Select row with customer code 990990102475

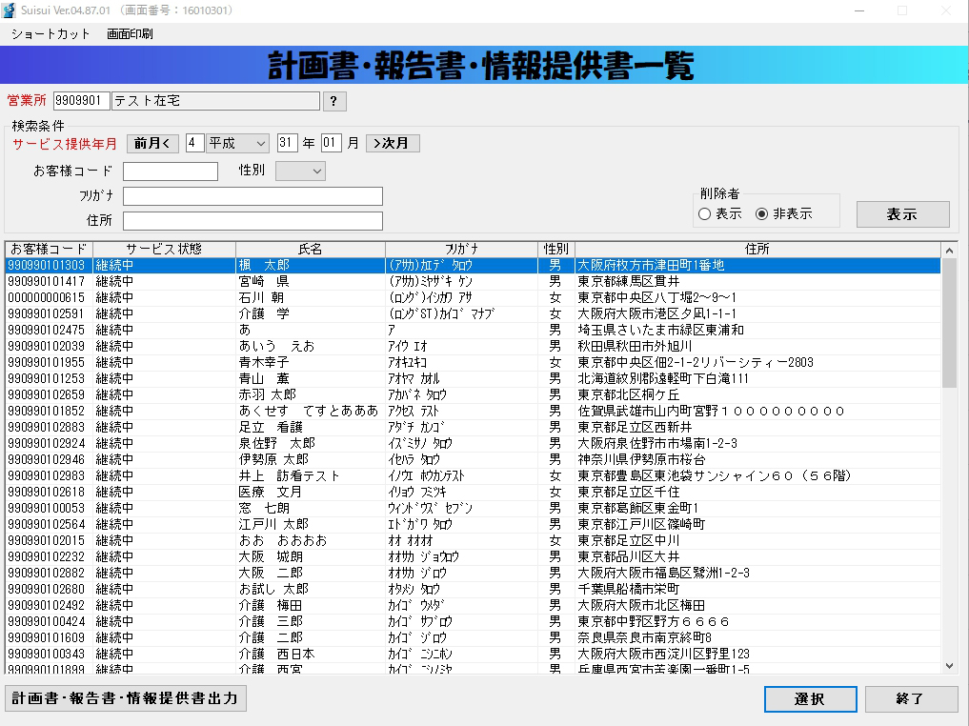[473, 330]
